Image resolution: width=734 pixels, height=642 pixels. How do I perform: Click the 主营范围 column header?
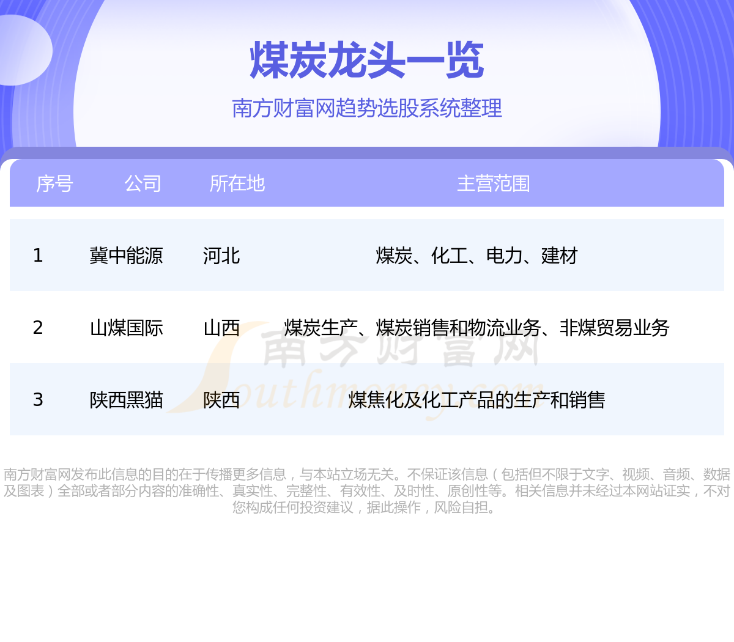(494, 183)
